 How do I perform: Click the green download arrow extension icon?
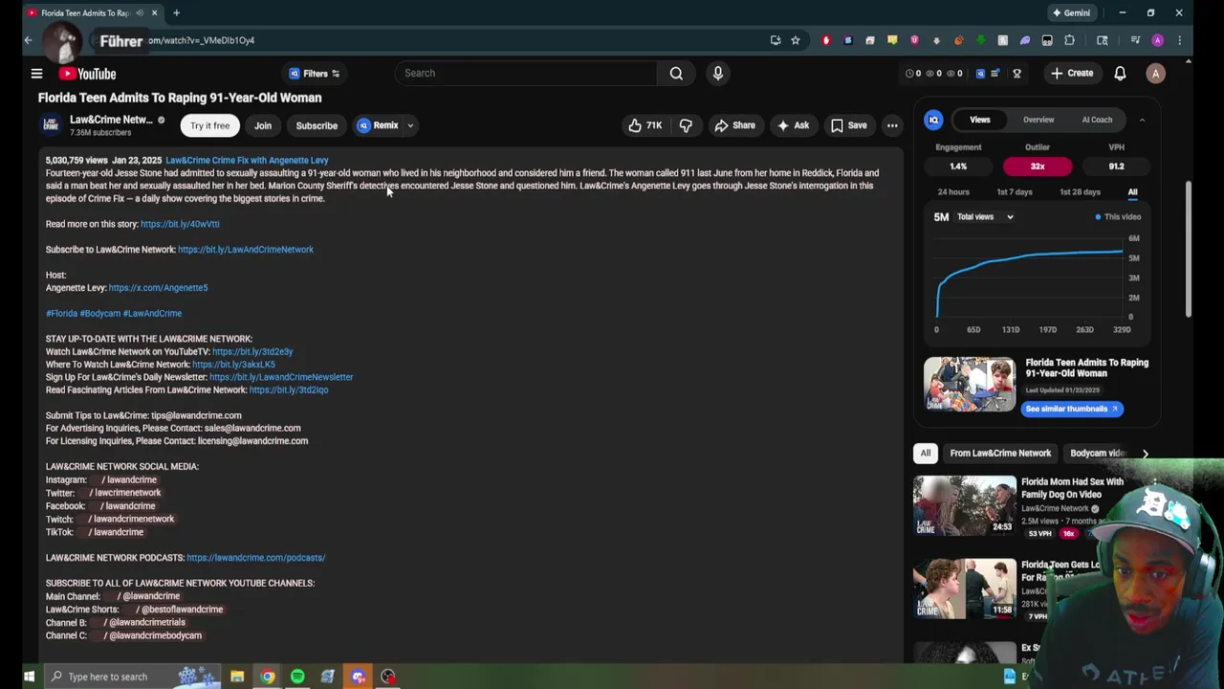[x=980, y=40]
